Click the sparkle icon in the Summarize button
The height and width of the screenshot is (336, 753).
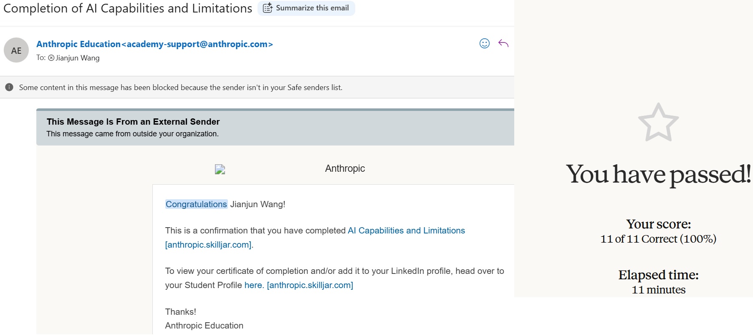[268, 8]
